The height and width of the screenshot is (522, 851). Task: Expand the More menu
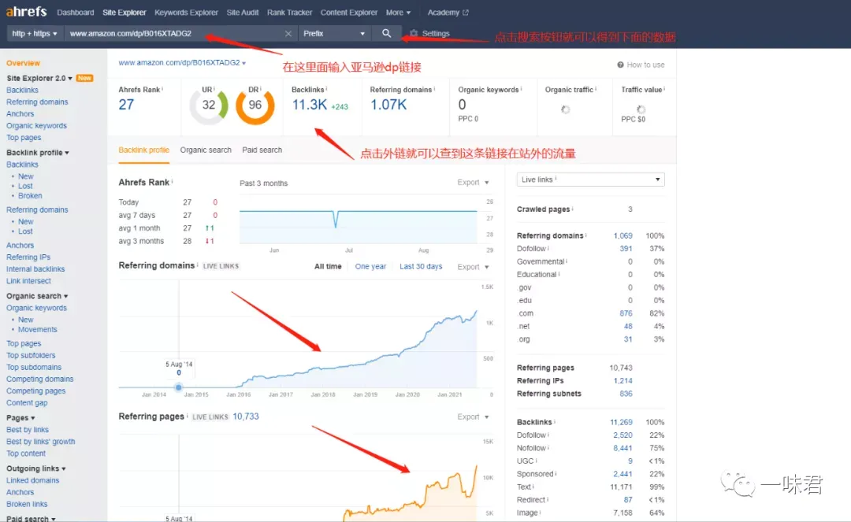tap(398, 13)
